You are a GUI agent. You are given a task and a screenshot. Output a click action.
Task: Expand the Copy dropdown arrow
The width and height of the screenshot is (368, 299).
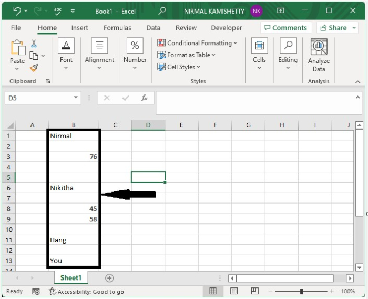tap(43, 56)
